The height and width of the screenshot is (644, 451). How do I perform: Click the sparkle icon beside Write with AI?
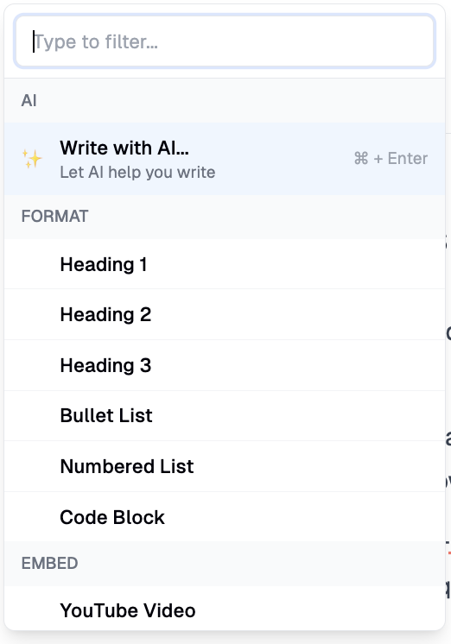pos(32,159)
